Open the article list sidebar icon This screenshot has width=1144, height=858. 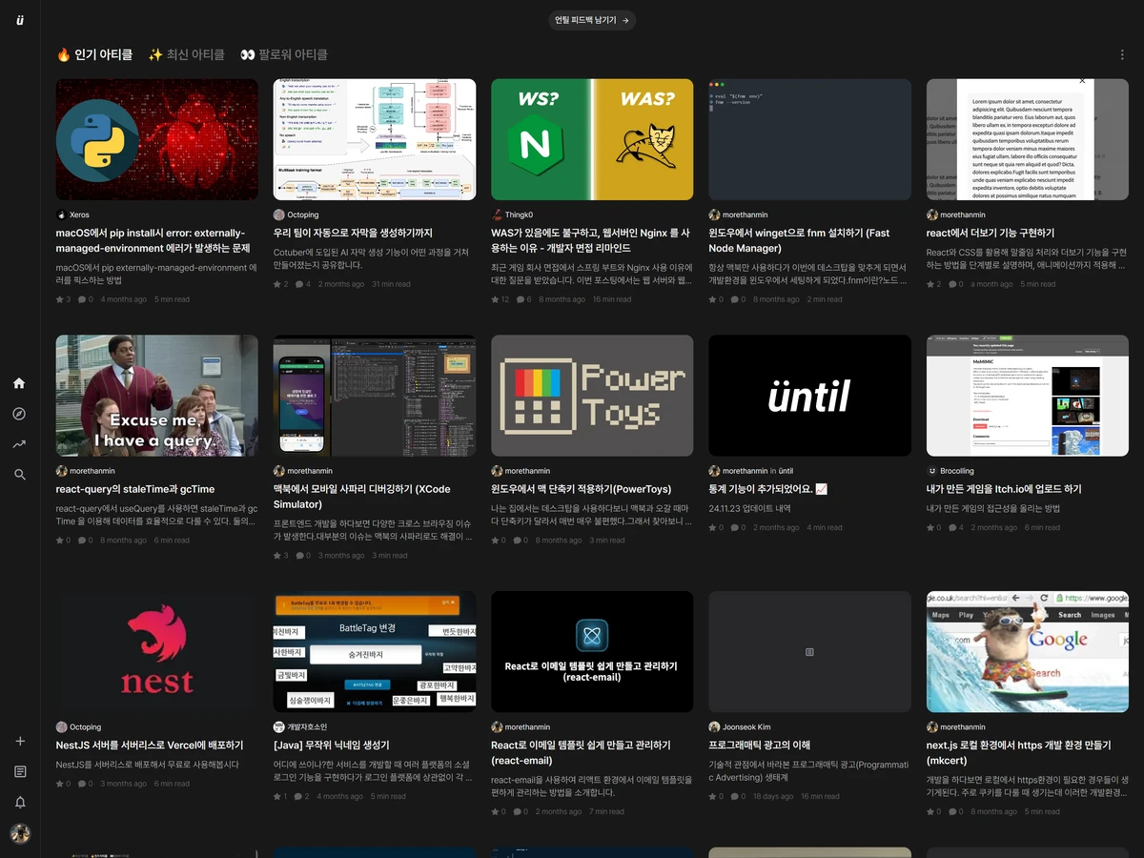point(20,771)
